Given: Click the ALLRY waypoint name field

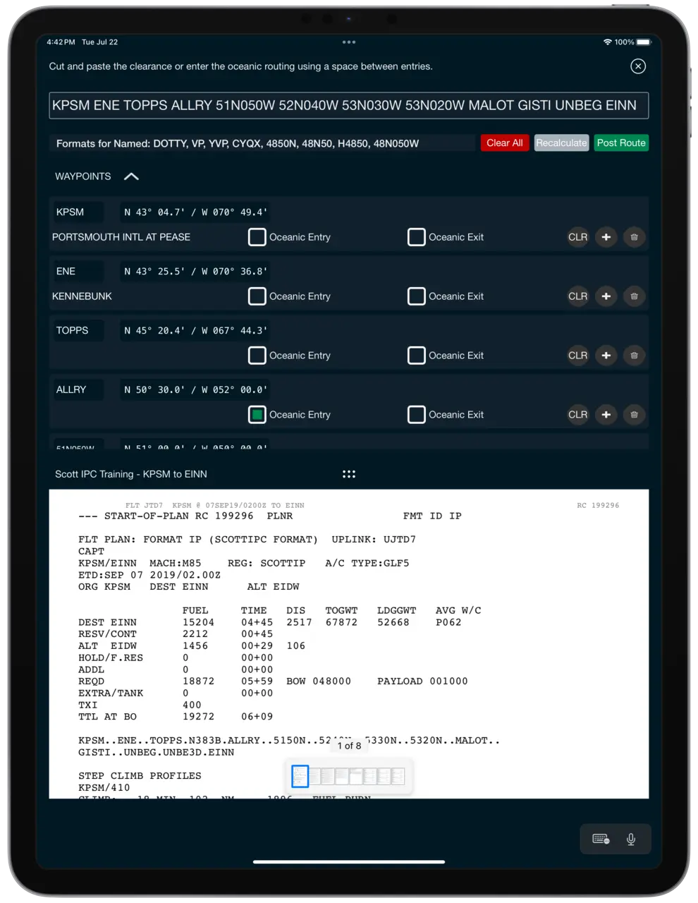Looking at the screenshot, I should (78, 389).
